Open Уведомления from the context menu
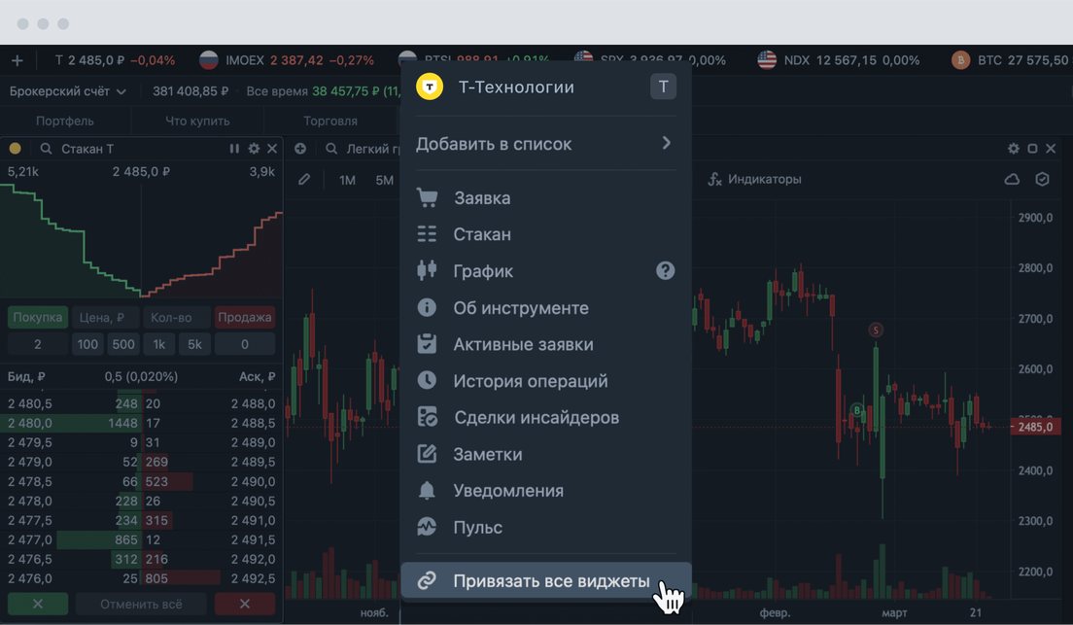This screenshot has height=625, width=1073. (545, 491)
